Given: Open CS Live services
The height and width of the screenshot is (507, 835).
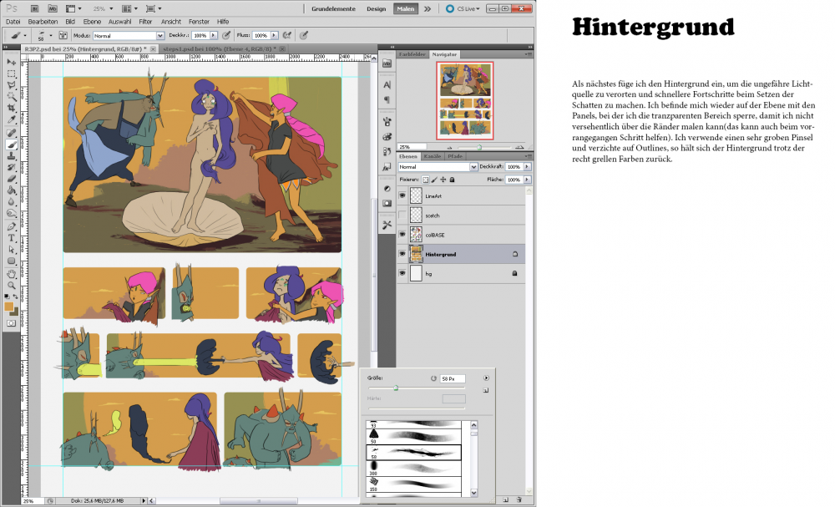Looking at the screenshot, I should (463, 8).
